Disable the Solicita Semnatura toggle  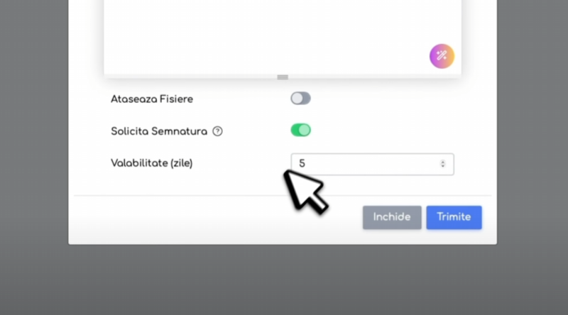point(300,130)
